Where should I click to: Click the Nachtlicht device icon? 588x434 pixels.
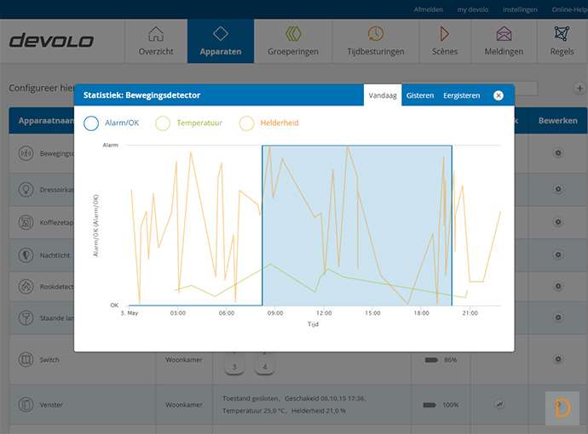[26, 255]
